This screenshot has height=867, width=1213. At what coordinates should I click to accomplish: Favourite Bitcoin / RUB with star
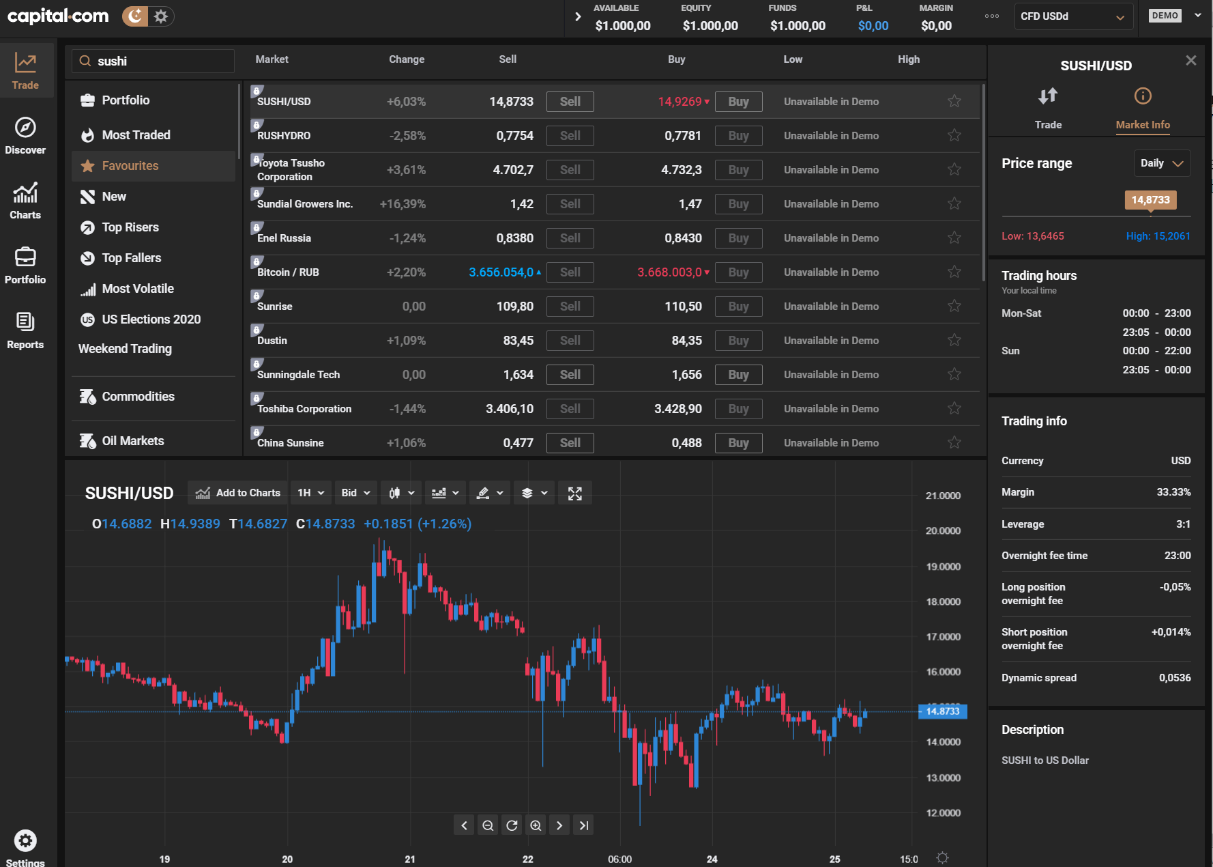pos(954,272)
